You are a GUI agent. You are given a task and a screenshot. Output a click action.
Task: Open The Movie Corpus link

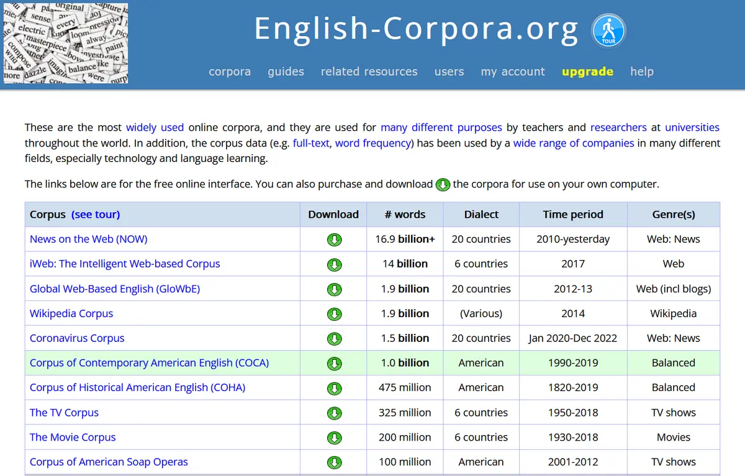pos(73,438)
